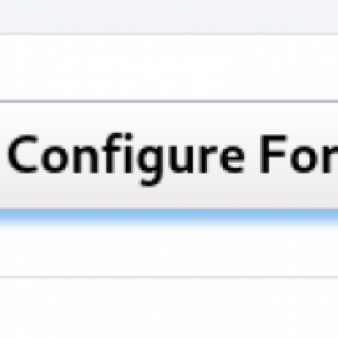
Task: Click the blue focus bar under Configure For
Action: coord(169,217)
